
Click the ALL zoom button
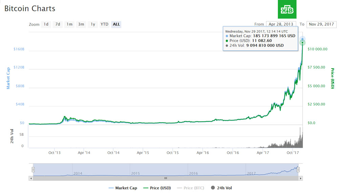point(116,24)
